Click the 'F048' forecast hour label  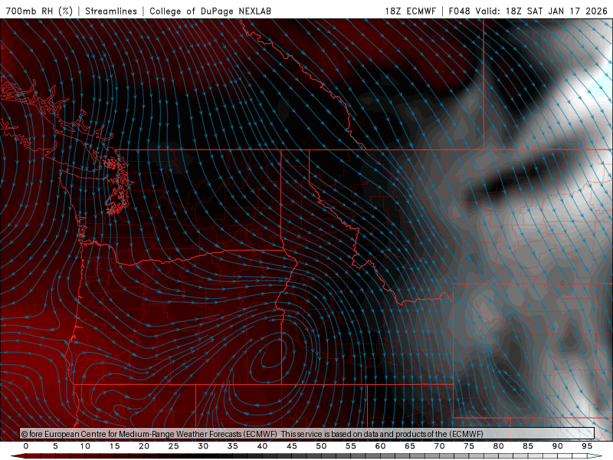(460, 11)
